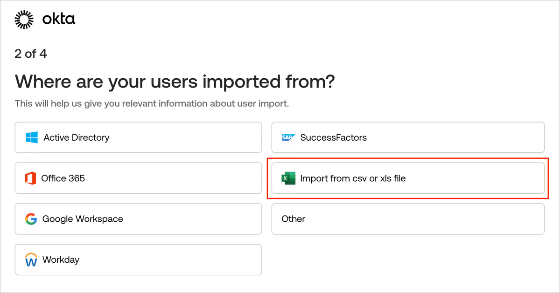Image resolution: width=560 pixels, height=293 pixels.
Task: Choose Workday as import source
Action: click(138, 259)
